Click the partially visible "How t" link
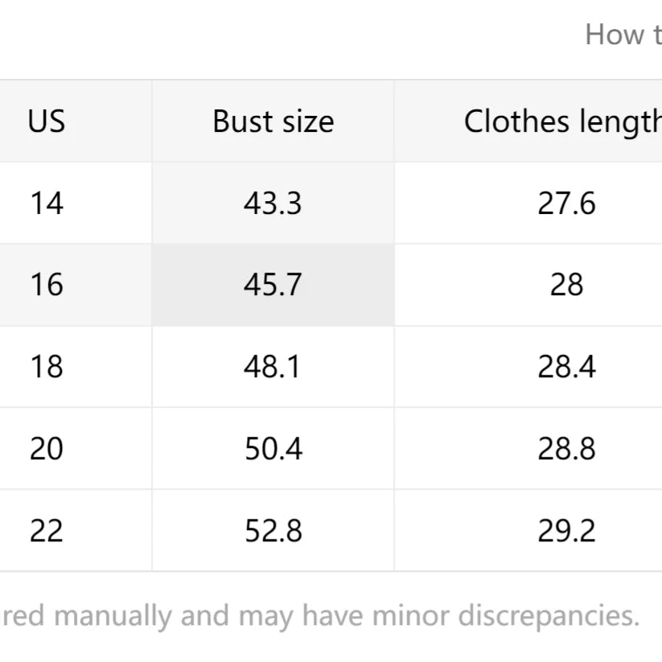The height and width of the screenshot is (662, 662). 623,35
